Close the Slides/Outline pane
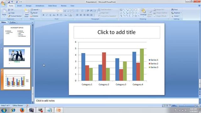 (32, 22)
